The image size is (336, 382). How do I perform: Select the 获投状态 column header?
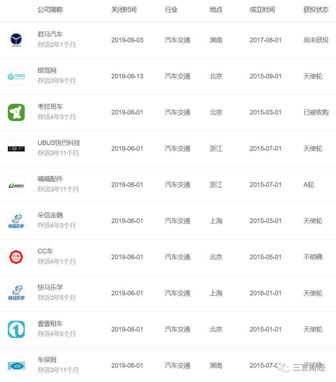[316, 10]
